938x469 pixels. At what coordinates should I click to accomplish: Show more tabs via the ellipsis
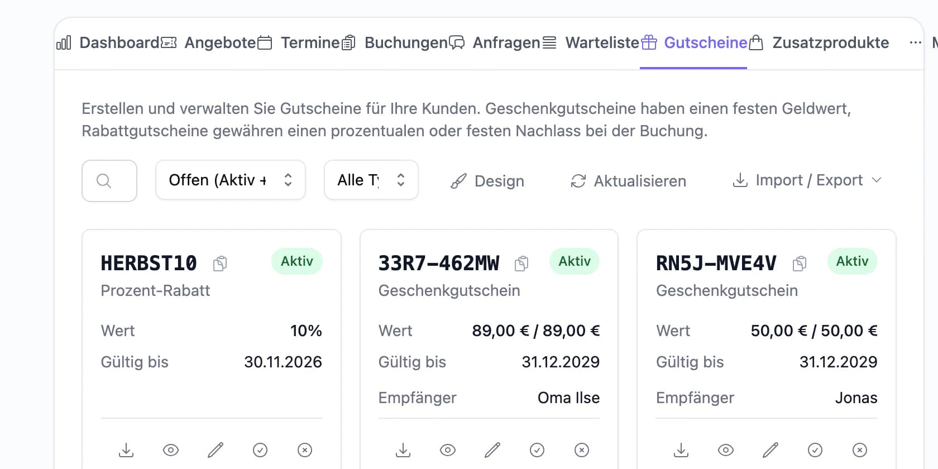click(915, 42)
